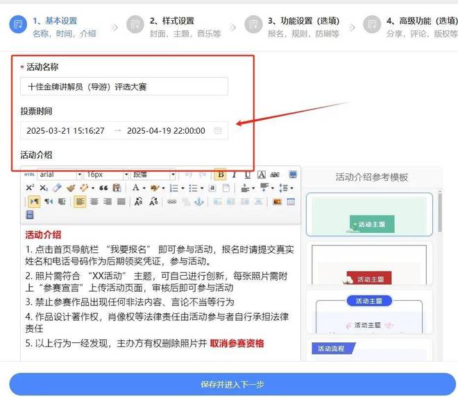The width and height of the screenshot is (458, 397).
Task: Insert image icon in editor toolbar
Action: click(277, 202)
